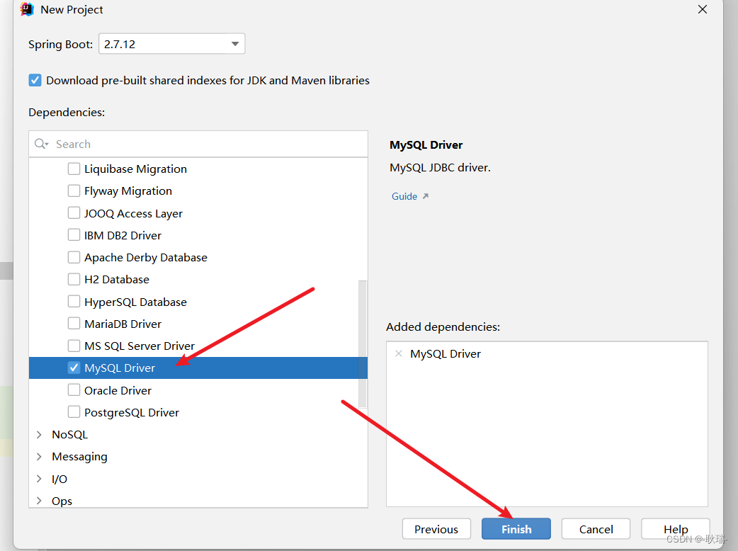Click the Cancel button
This screenshot has width=738, height=551.
596,529
